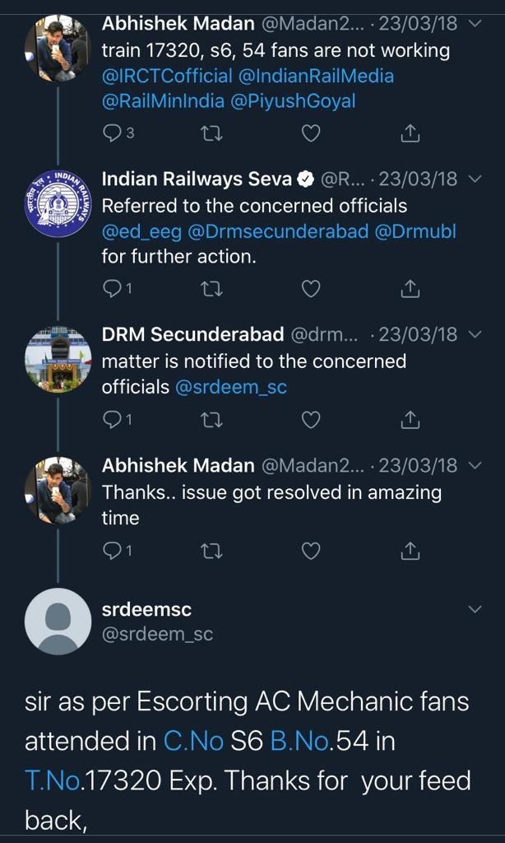Reply to the DRM Secunderabad tweet
The image size is (505, 843).
[x=112, y=420]
